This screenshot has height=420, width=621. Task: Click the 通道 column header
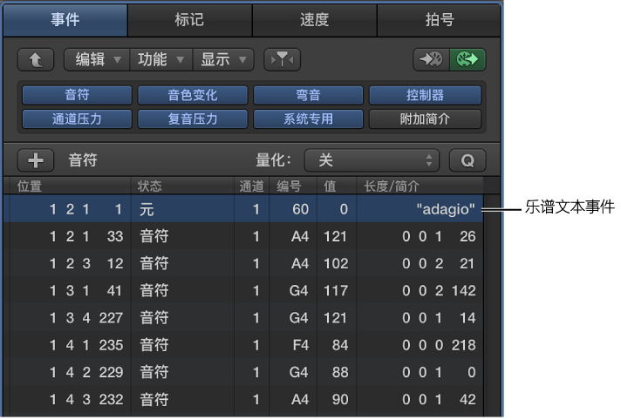(x=251, y=186)
